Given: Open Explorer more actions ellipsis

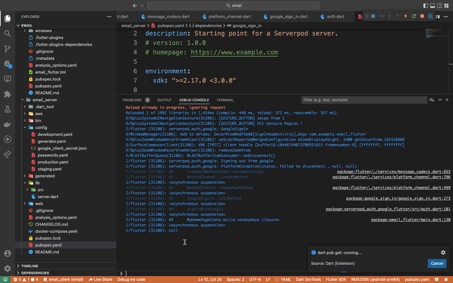Looking at the screenshot, I should point(109,17).
